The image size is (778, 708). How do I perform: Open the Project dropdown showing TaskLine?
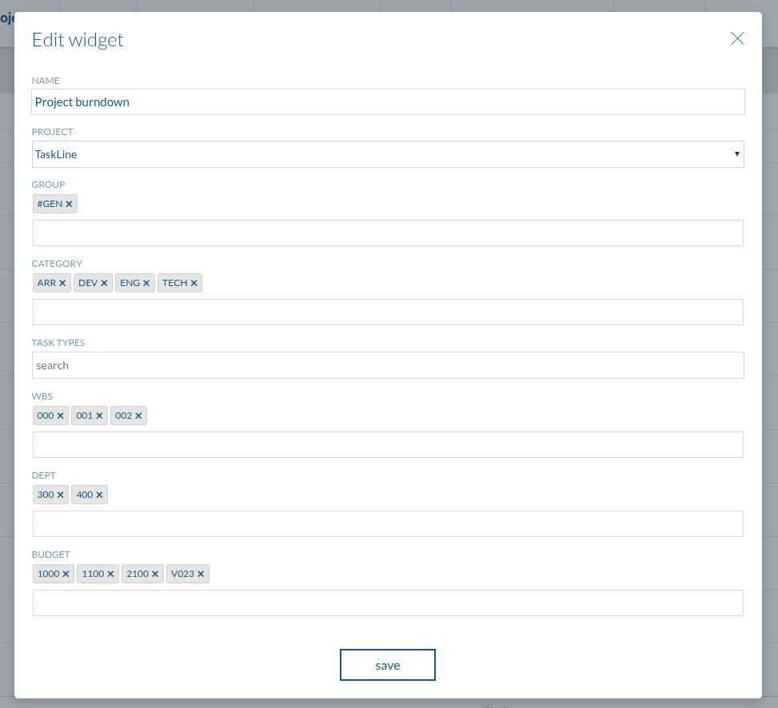pos(388,154)
